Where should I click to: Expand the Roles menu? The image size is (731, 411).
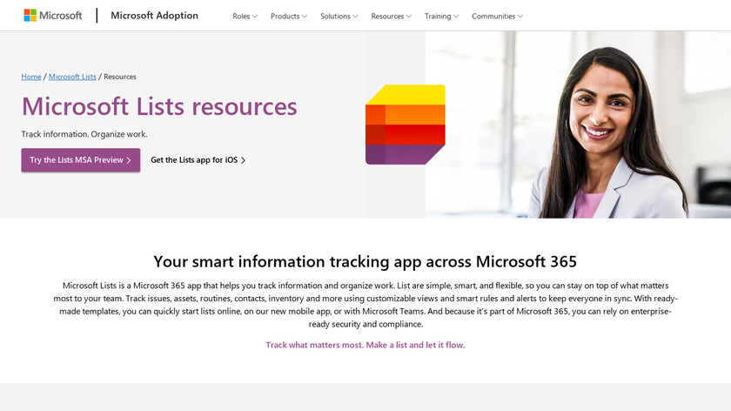(x=245, y=17)
